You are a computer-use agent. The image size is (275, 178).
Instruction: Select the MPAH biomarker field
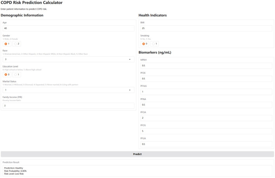206,66
